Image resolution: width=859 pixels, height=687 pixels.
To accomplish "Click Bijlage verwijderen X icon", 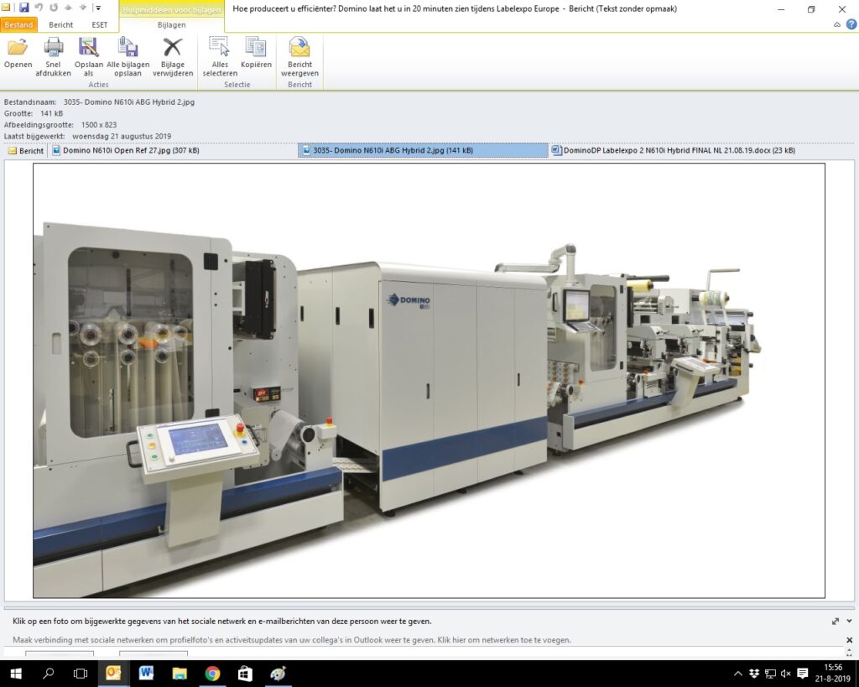I will click(173, 47).
